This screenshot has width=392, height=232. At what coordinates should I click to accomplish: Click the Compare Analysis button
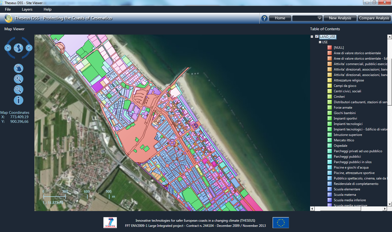[x=374, y=18]
